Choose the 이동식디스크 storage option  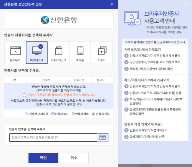(58, 53)
